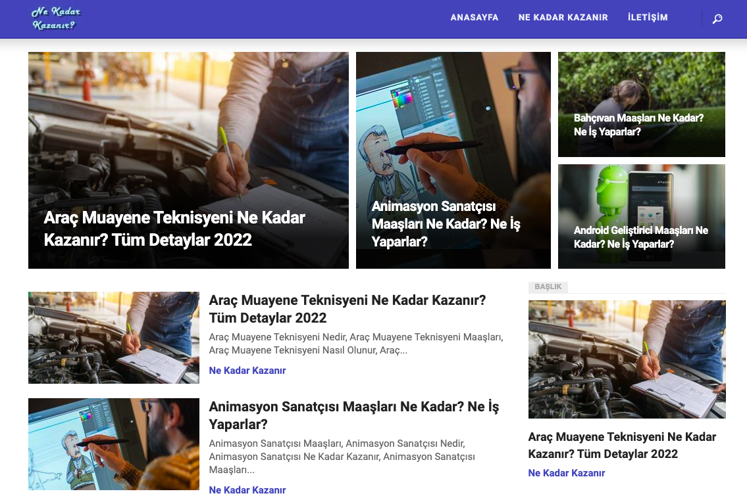Open the Android Geliştirici Maaşları featured card
The width and height of the screenshot is (747, 502).
click(x=641, y=216)
